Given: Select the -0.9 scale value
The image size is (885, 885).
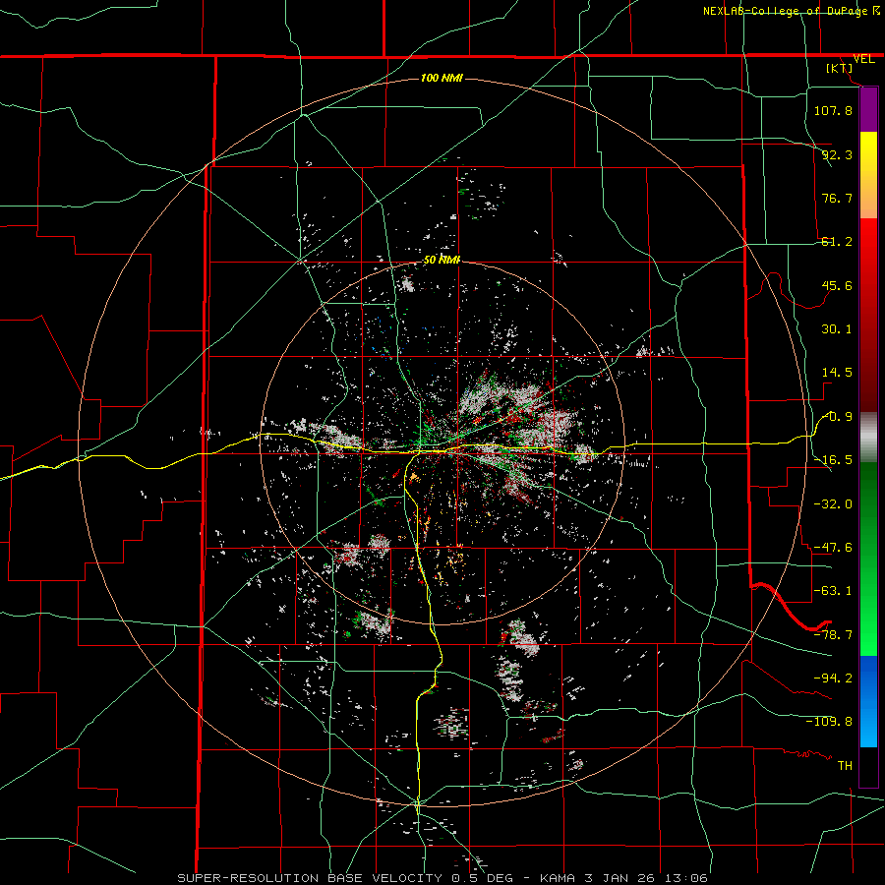Looking at the screenshot, I should tap(837, 417).
